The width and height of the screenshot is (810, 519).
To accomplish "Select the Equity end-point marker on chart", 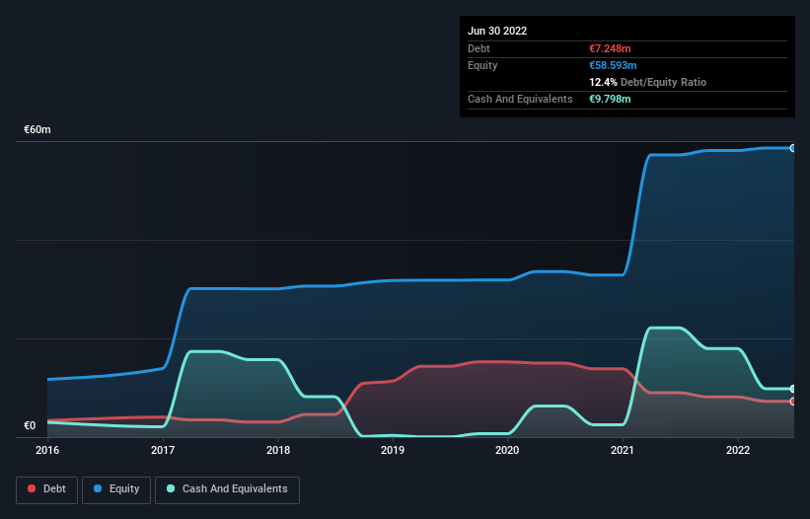I will click(793, 148).
